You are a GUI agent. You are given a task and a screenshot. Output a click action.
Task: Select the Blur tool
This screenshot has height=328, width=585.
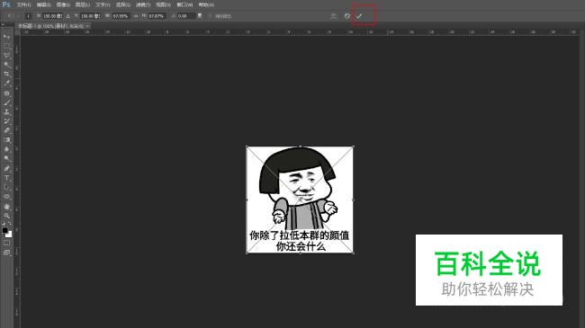tap(6, 149)
